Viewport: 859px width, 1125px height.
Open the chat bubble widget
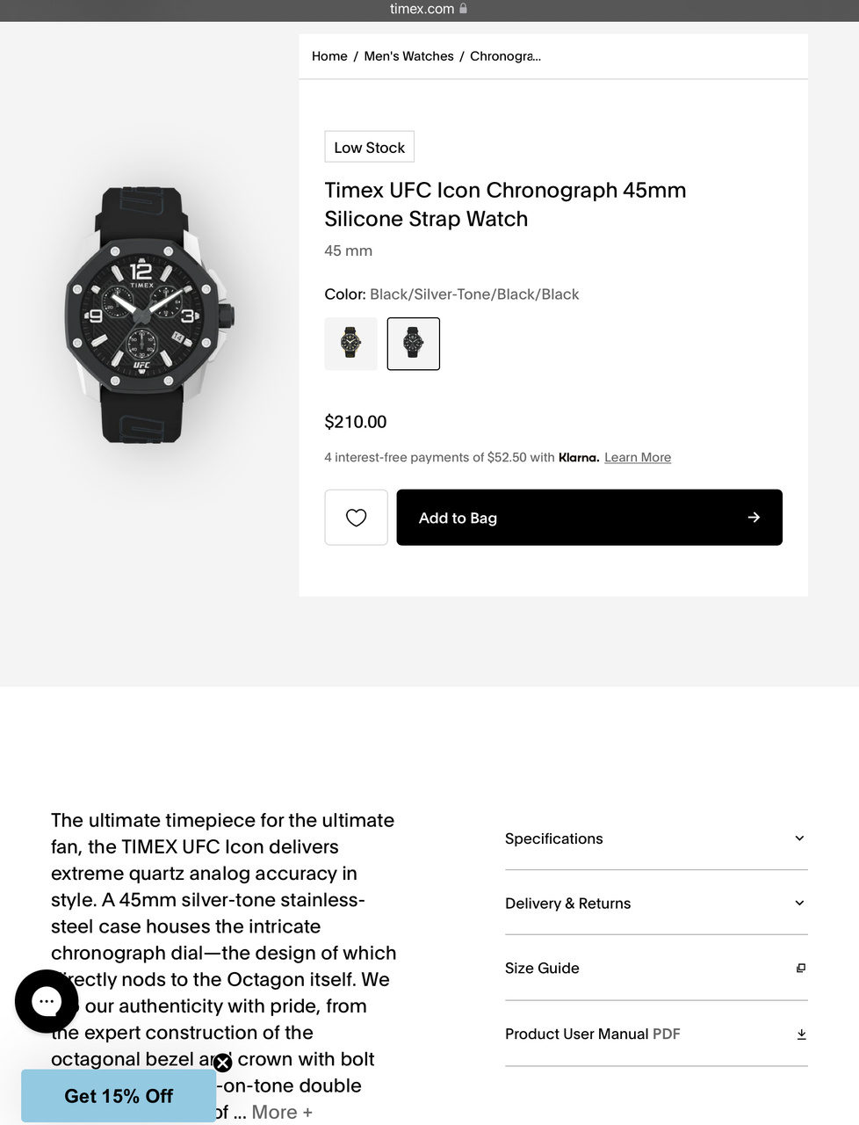pyautogui.click(x=47, y=1001)
